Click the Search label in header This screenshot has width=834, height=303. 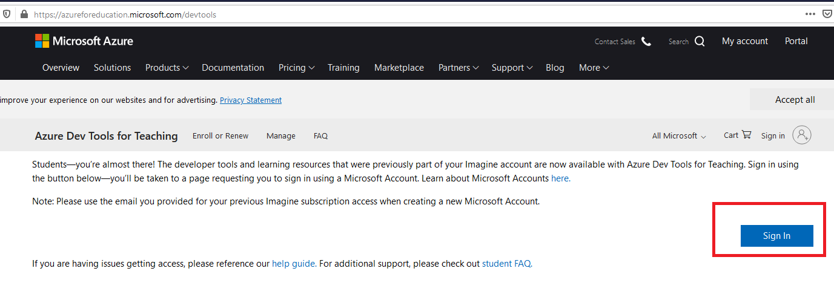click(x=679, y=42)
